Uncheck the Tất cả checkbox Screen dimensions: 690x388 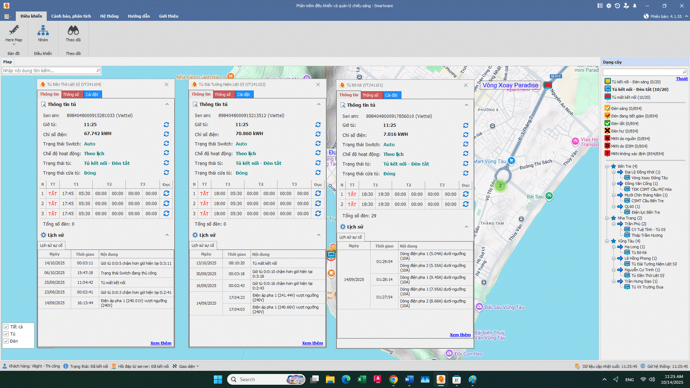[x=6, y=327]
